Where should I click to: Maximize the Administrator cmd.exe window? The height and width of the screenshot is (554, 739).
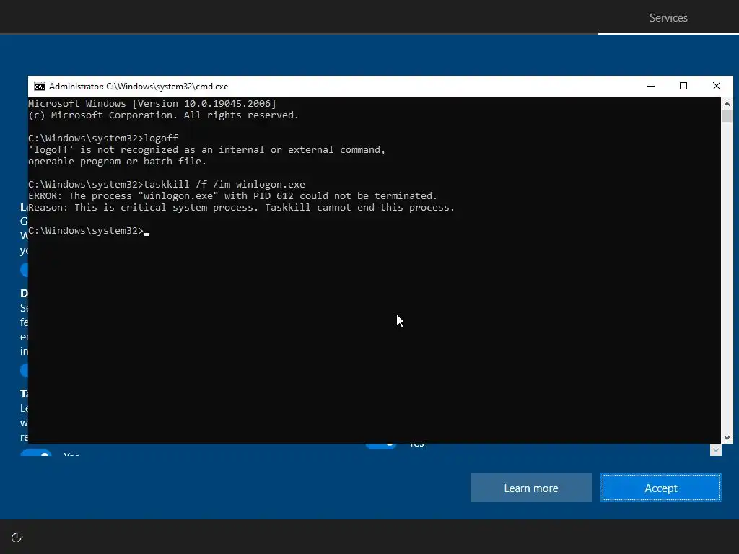pyautogui.click(x=683, y=87)
